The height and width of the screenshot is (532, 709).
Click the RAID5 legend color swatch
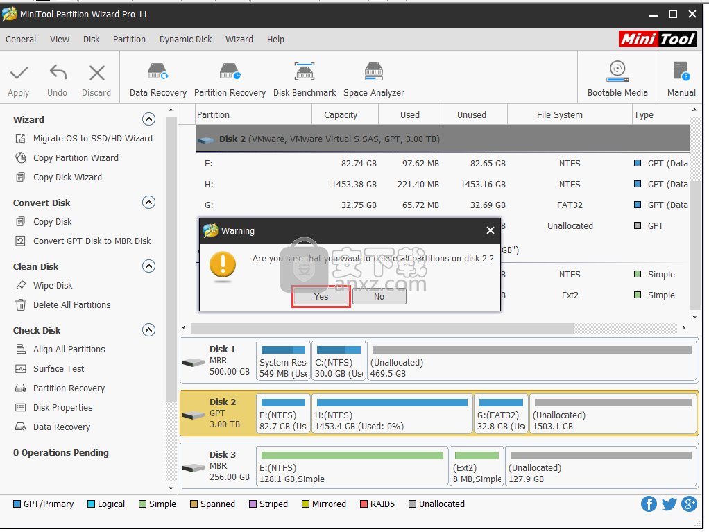coord(364,504)
